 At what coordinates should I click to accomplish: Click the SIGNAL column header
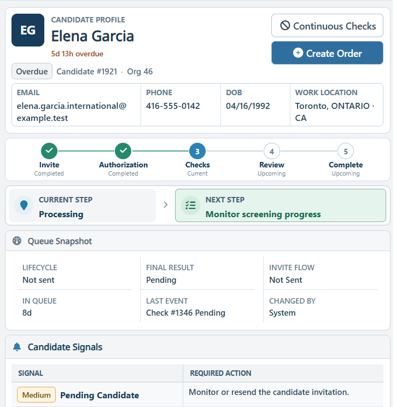(x=31, y=373)
